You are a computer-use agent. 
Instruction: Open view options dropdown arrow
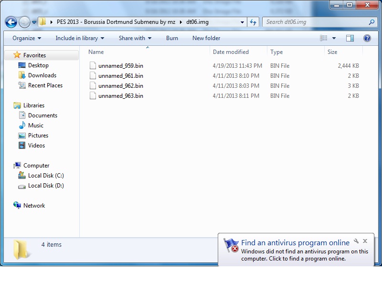(x=334, y=38)
